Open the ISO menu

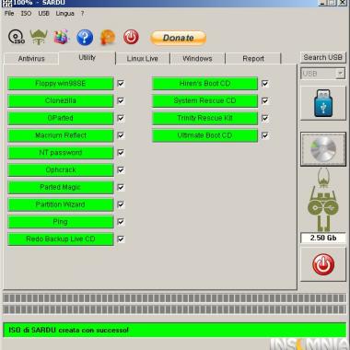point(26,14)
